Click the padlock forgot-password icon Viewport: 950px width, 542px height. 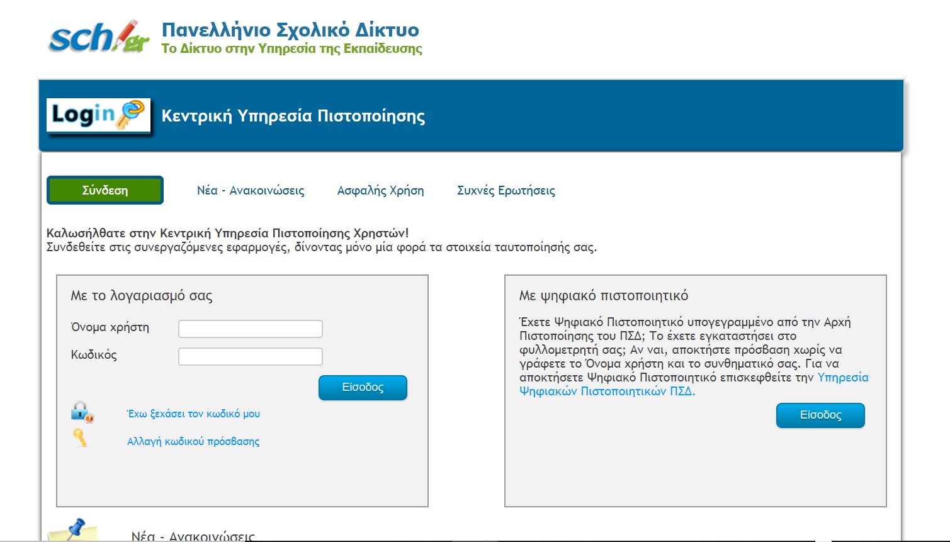point(82,412)
